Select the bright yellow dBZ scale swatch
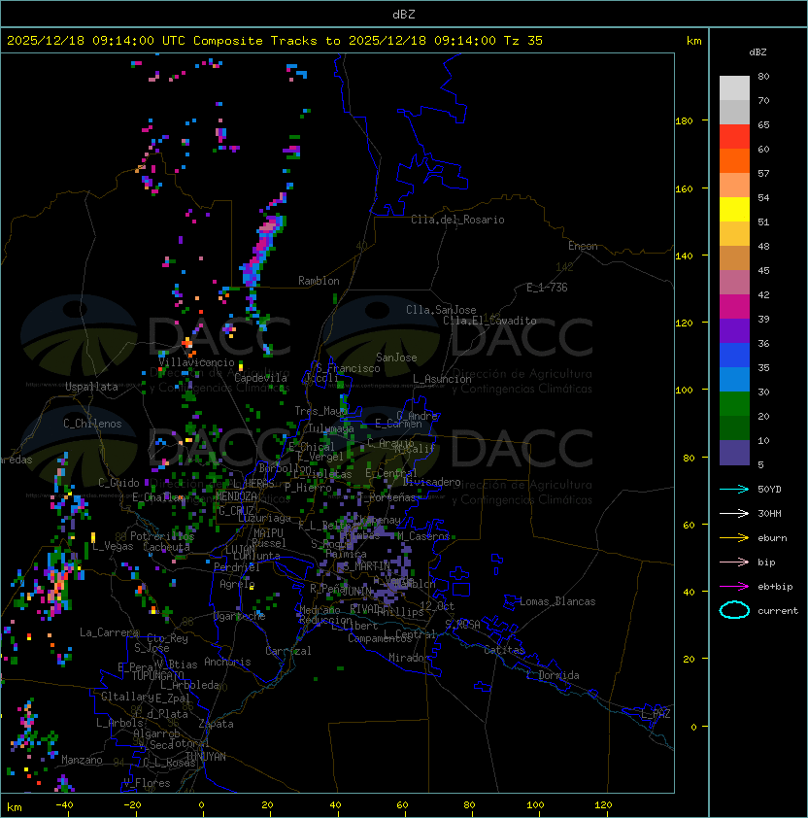This screenshot has height=818, width=808. click(734, 209)
